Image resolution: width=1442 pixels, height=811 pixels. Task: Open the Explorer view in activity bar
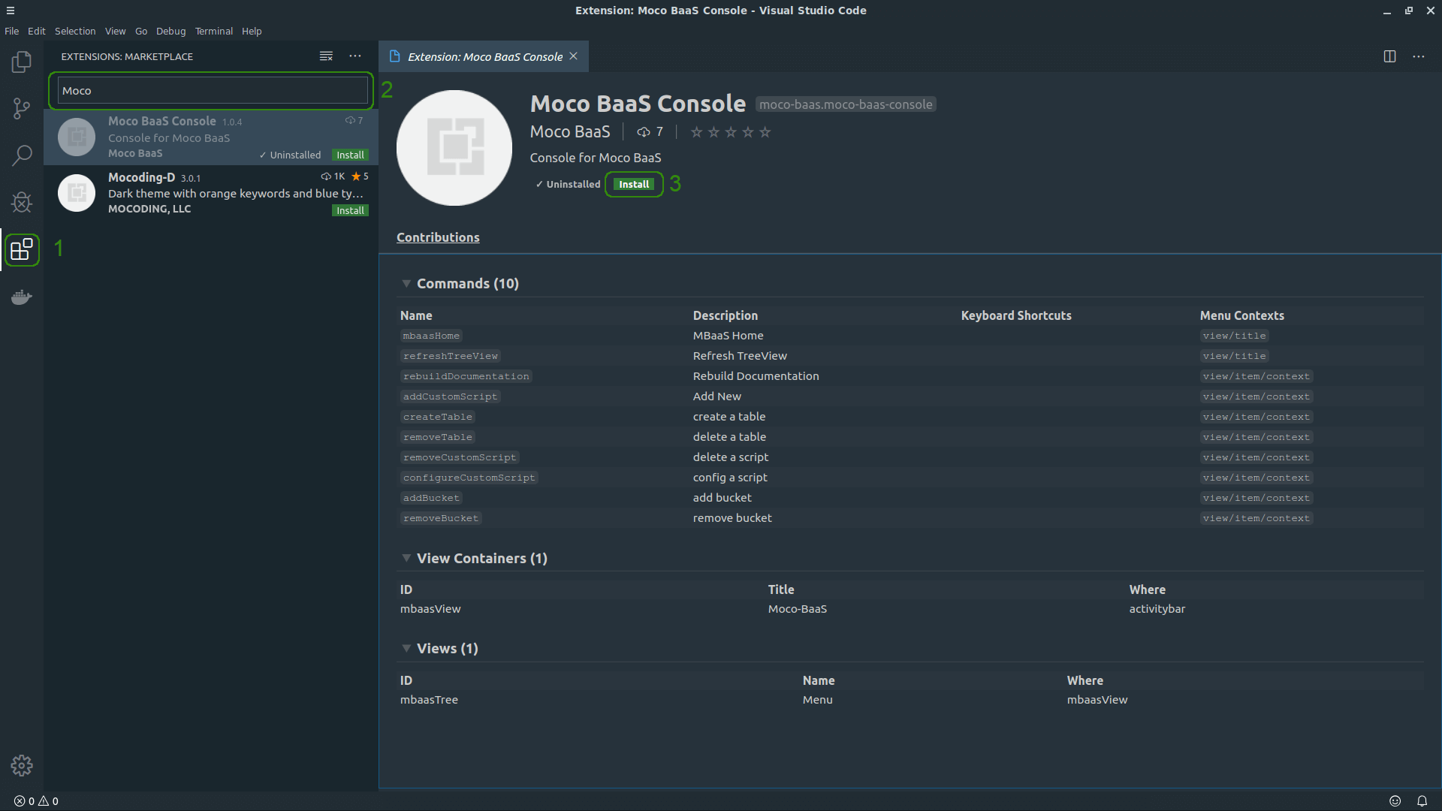click(22, 62)
